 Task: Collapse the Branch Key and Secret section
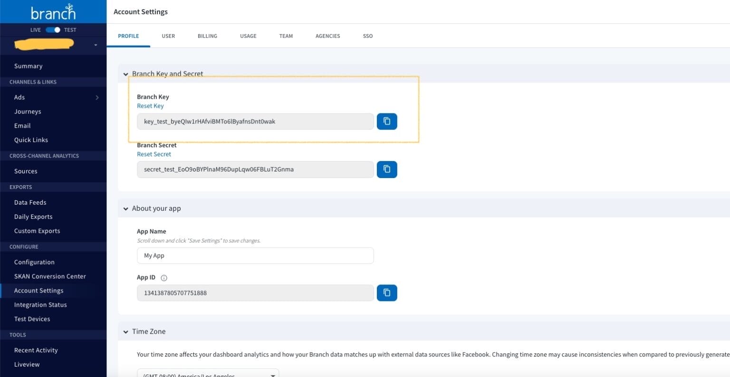click(x=125, y=74)
